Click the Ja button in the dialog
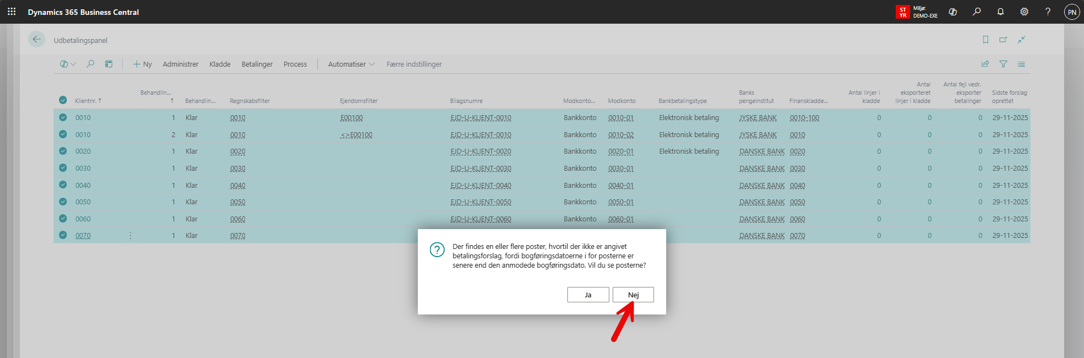Screen dimensions: 1084x358 point(588,295)
